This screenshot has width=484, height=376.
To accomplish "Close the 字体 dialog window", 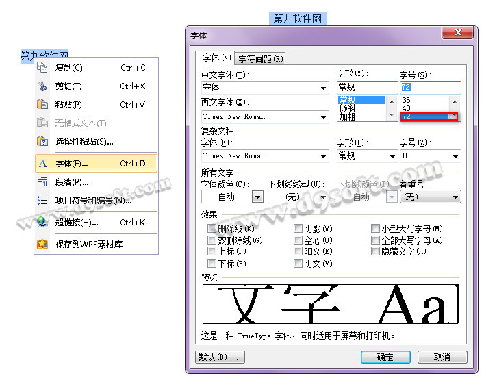I will [x=458, y=32].
